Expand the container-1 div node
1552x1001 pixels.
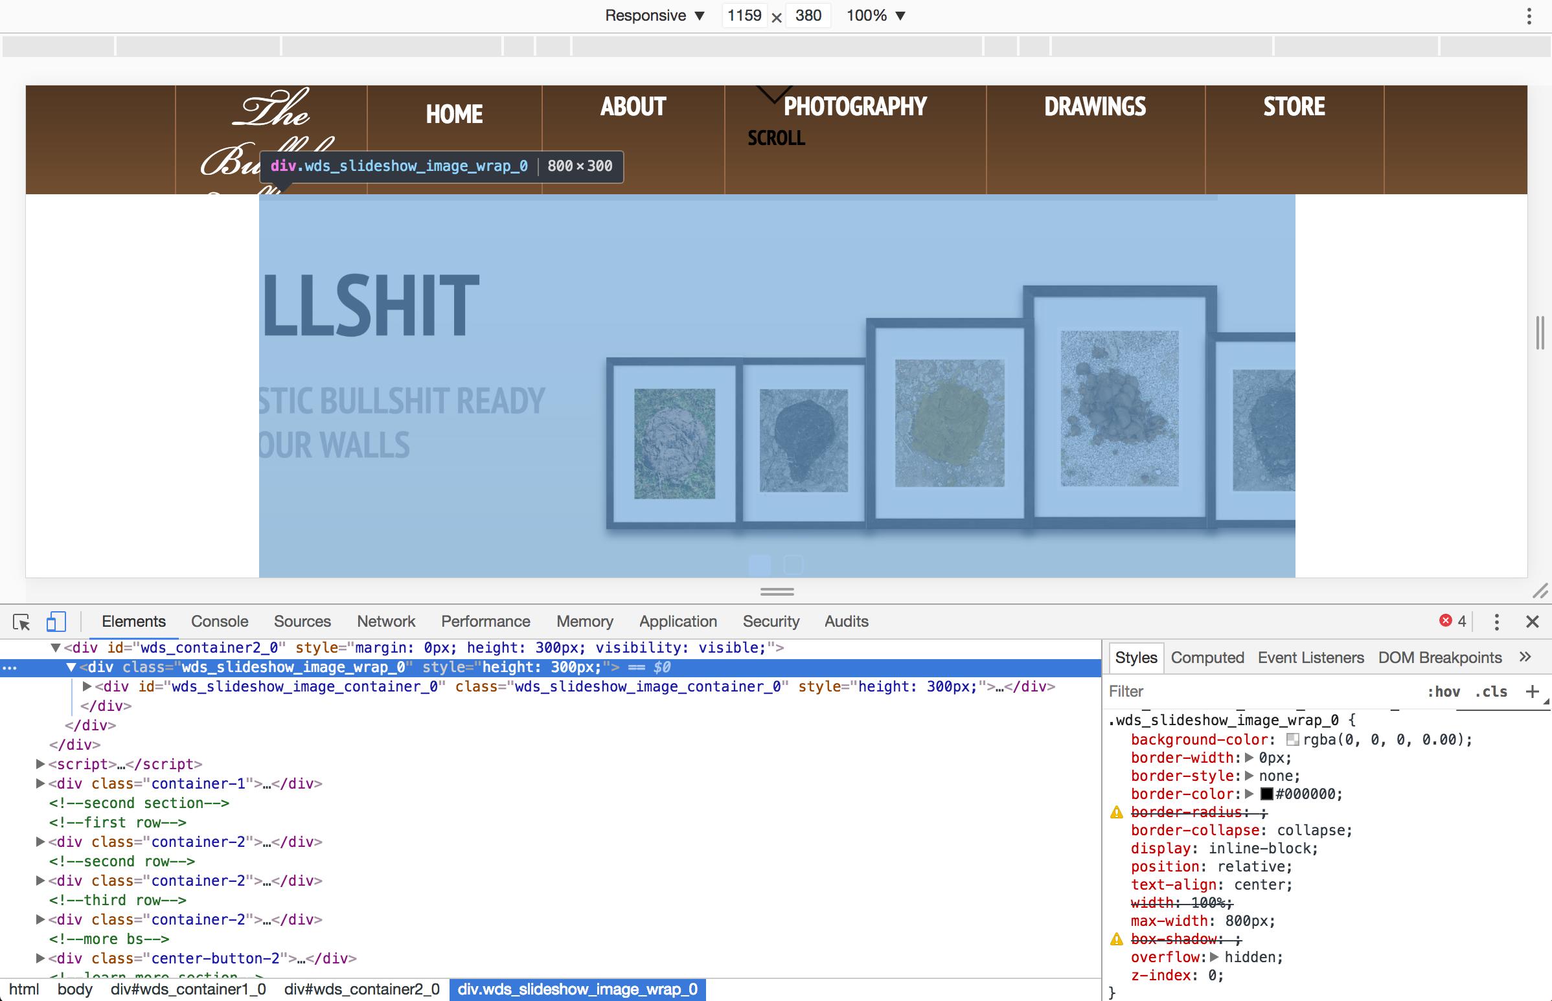click(40, 783)
